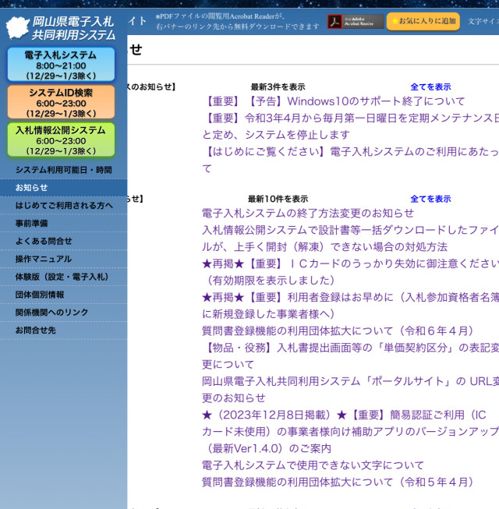Open the 電子入札システム blue button
The height and width of the screenshot is (509, 499).
pos(61,65)
